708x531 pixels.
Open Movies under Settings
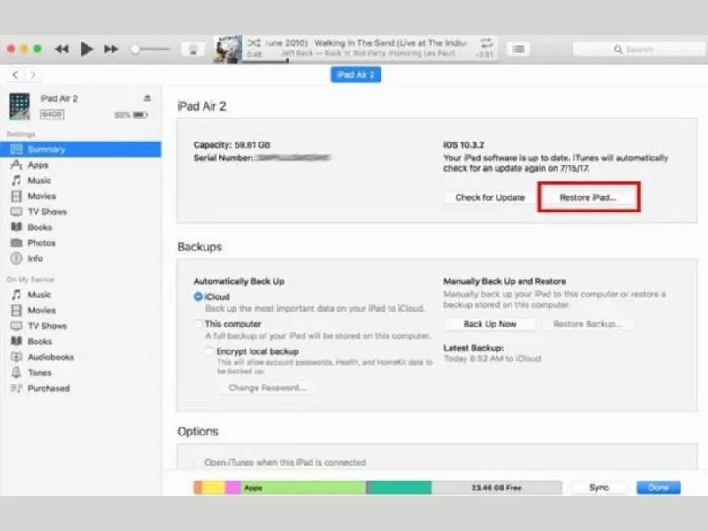pyautogui.click(x=81, y=196)
